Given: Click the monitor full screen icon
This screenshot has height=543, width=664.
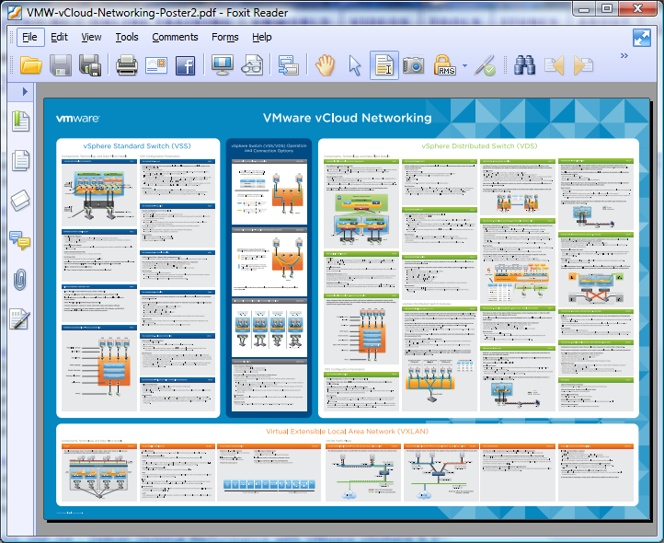Looking at the screenshot, I should [223, 65].
